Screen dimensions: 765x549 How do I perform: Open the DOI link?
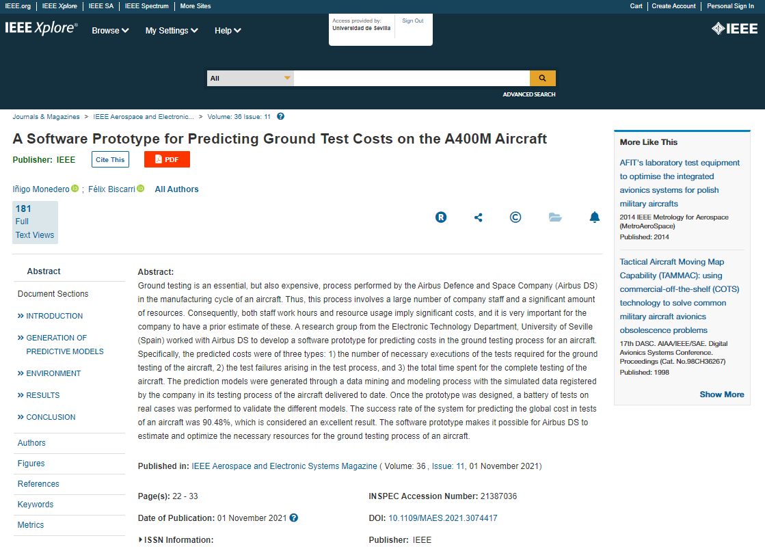pyautogui.click(x=443, y=518)
